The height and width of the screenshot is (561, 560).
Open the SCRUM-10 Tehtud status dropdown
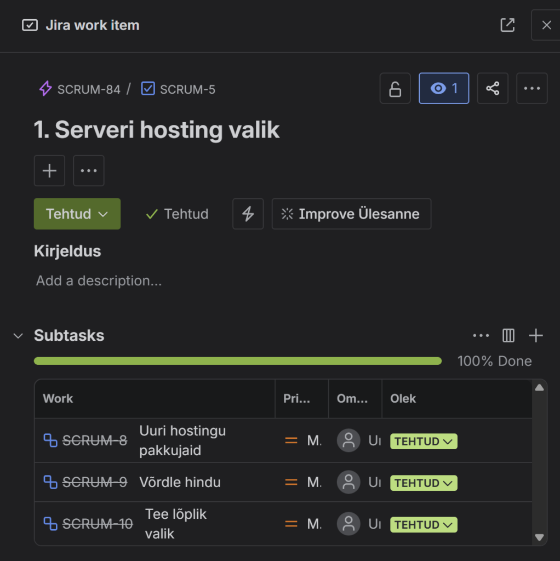coord(424,524)
